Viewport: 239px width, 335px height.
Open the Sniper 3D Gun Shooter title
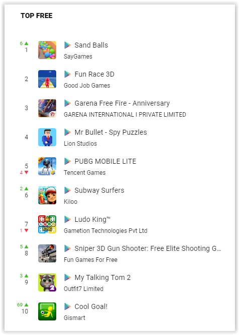pos(148,248)
